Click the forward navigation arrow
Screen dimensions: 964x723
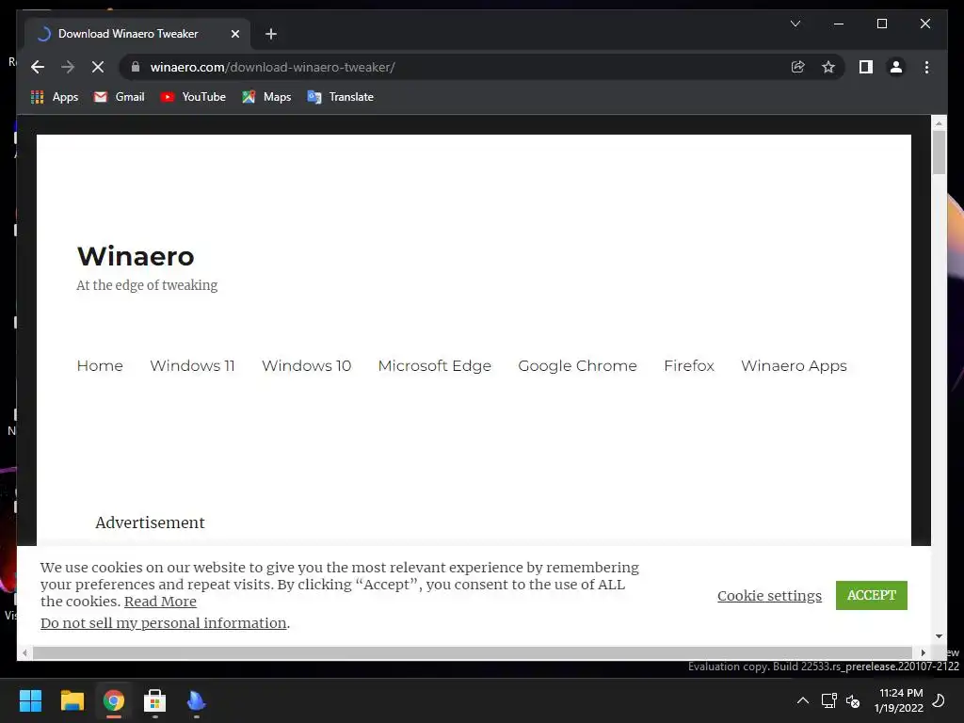[68, 67]
